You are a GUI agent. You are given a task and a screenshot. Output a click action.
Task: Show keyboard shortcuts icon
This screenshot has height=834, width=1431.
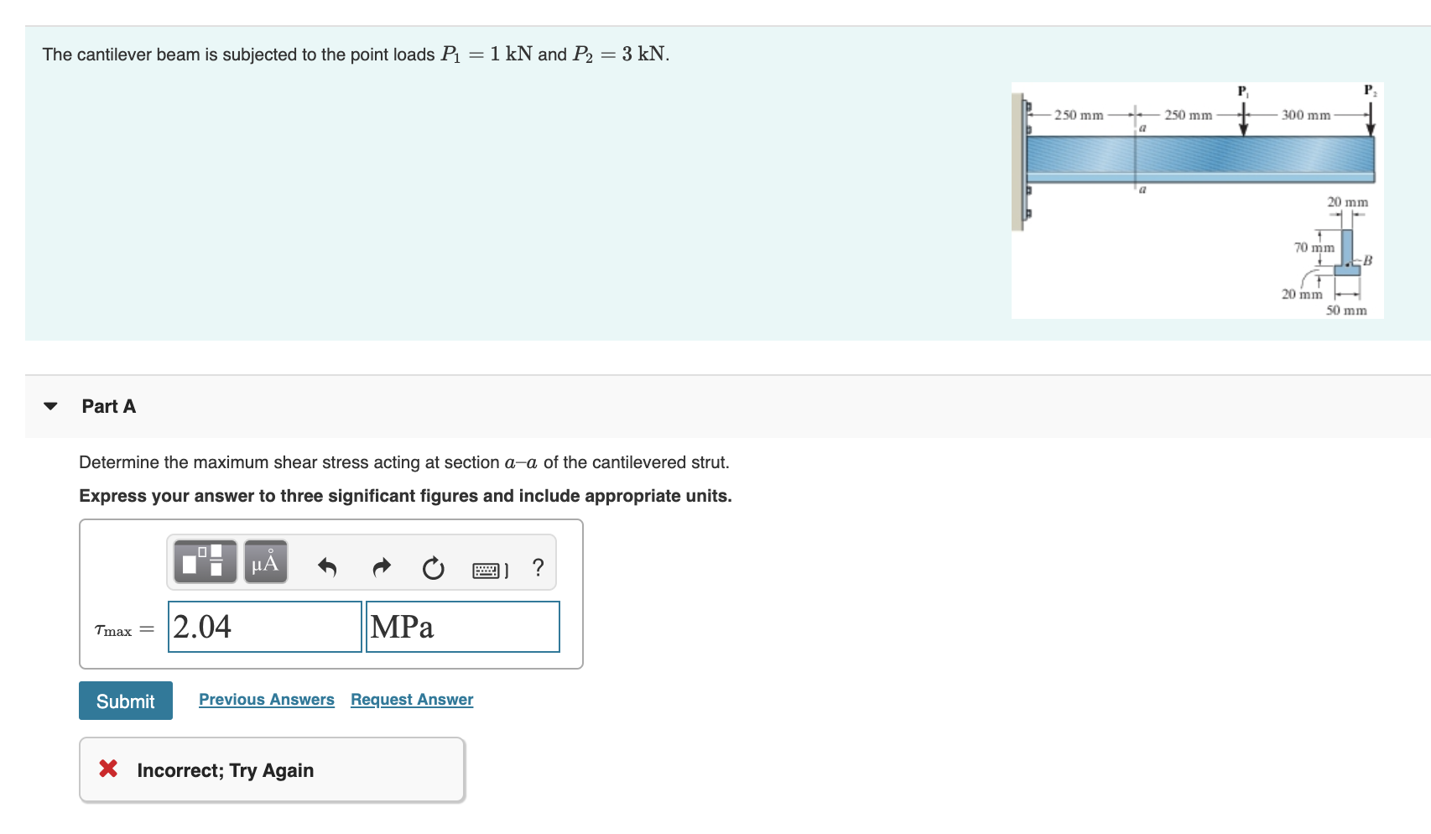[490, 571]
